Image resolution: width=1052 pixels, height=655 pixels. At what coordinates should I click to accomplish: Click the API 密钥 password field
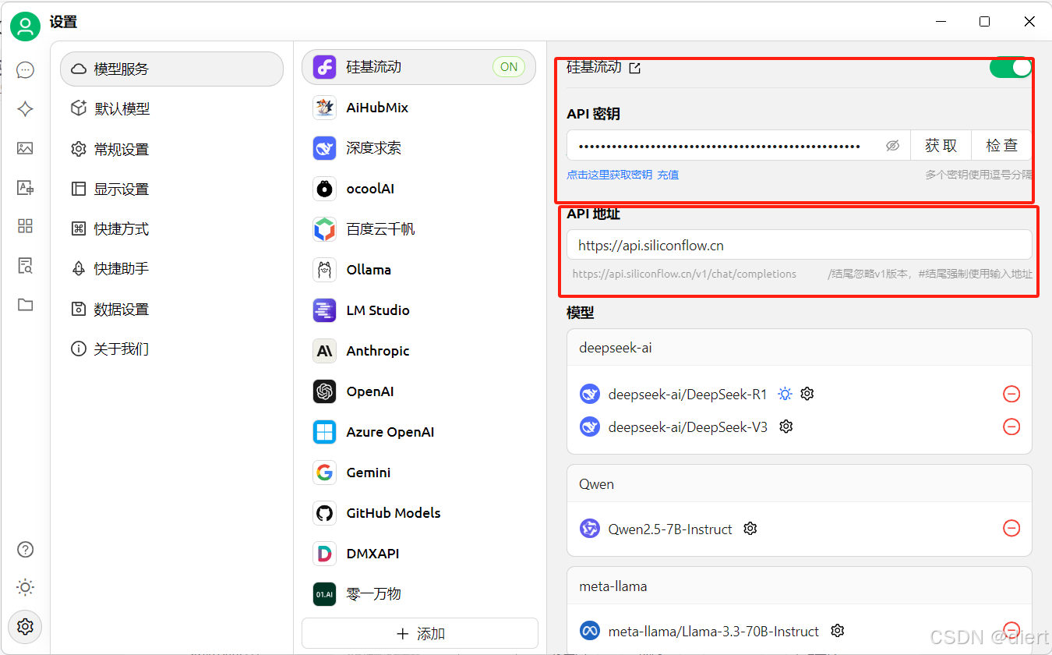[738, 146]
